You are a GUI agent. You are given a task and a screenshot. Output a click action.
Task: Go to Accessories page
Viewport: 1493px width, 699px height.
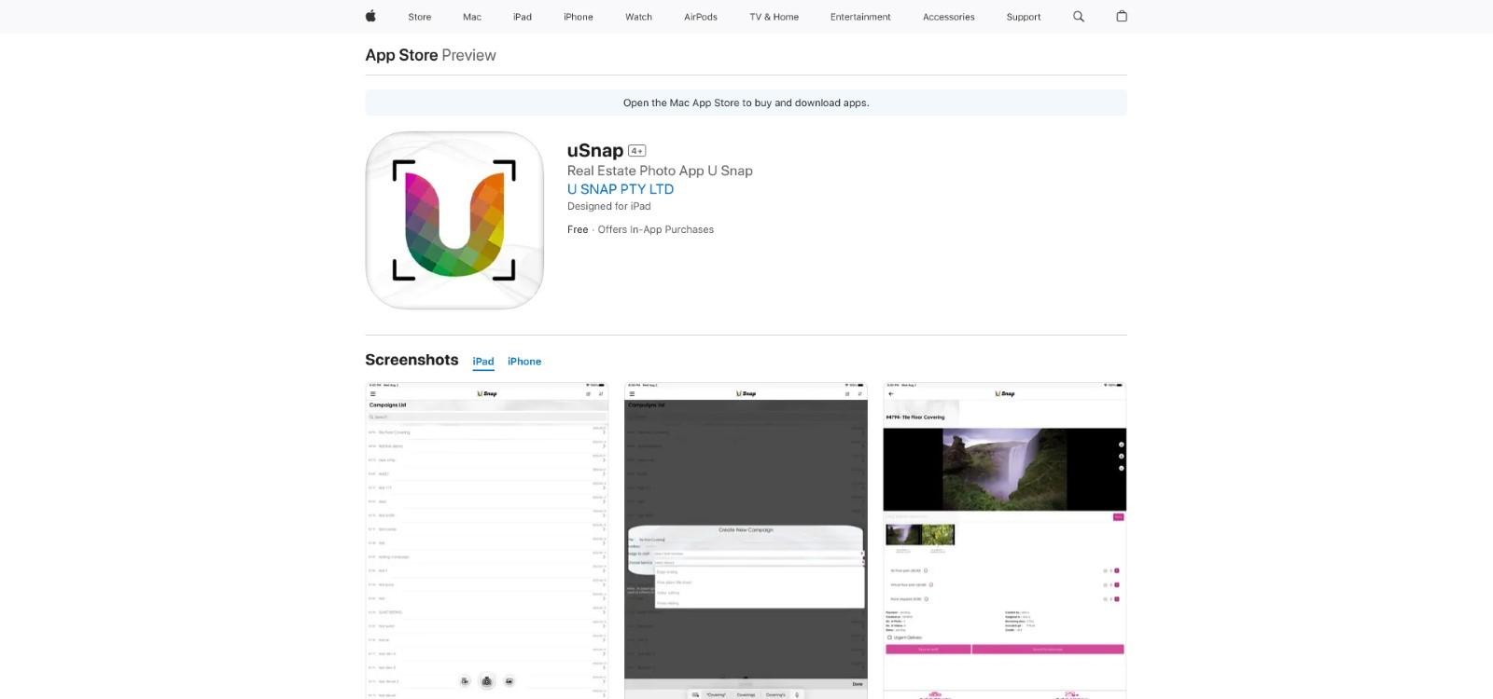[948, 17]
